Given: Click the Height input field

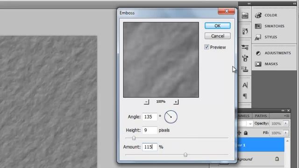Looking at the screenshot, I should click(149, 130).
